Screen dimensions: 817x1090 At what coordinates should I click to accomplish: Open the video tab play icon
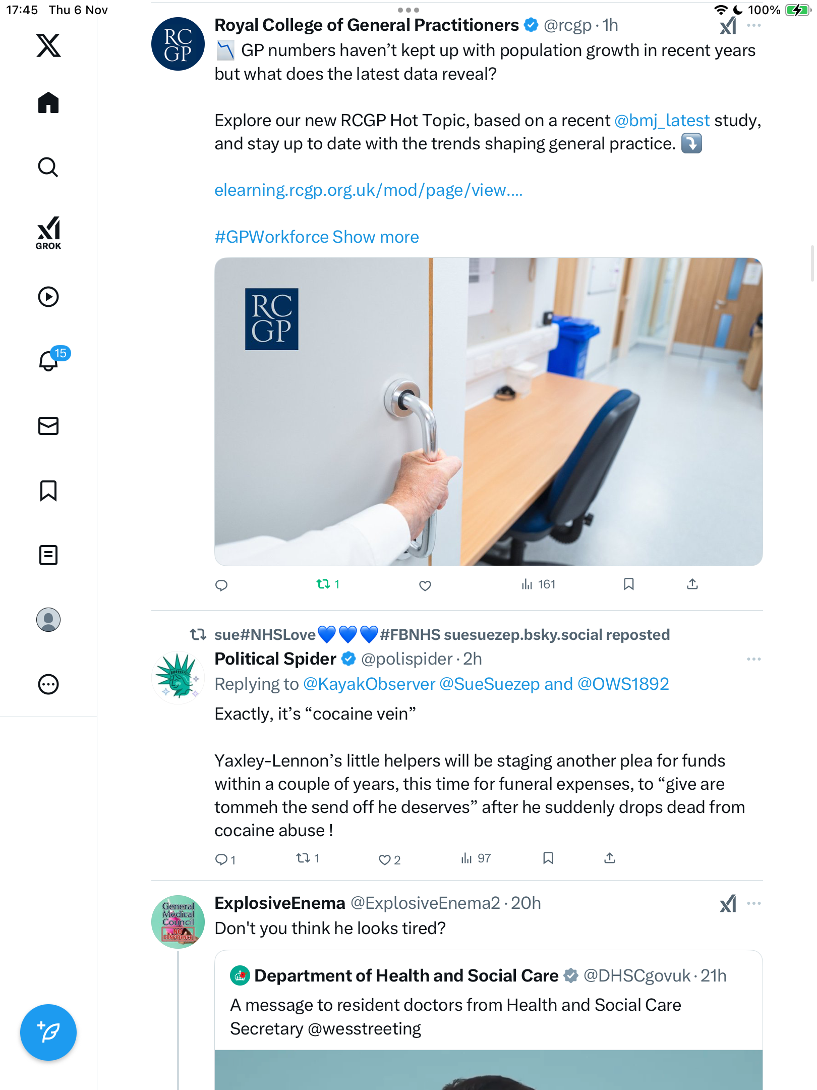tap(48, 297)
